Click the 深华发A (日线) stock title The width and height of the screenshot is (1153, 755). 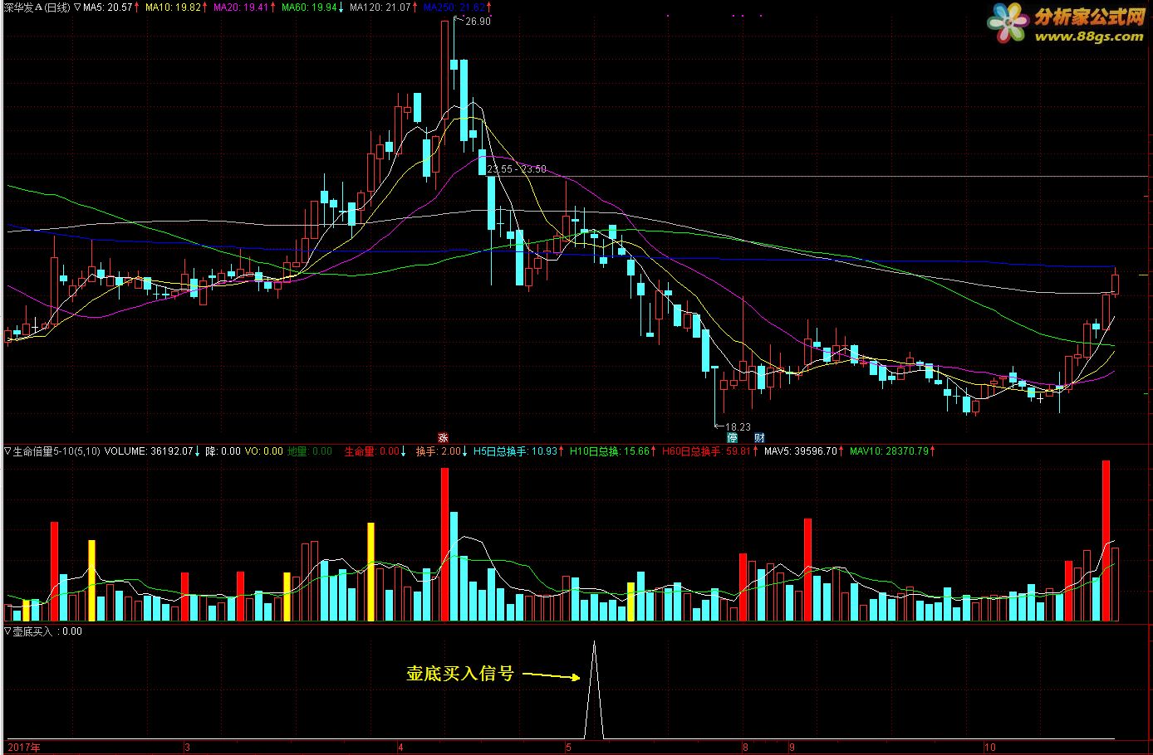(x=37, y=7)
